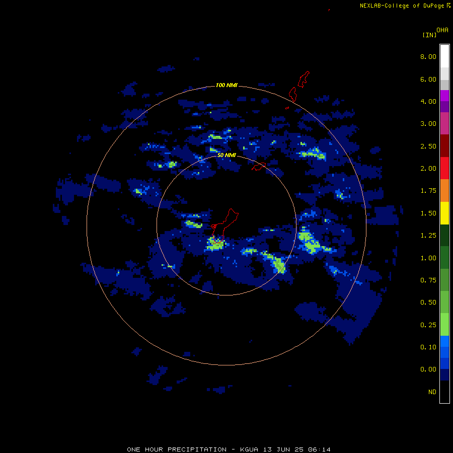Pick the white swatch at legend top

[444, 56]
